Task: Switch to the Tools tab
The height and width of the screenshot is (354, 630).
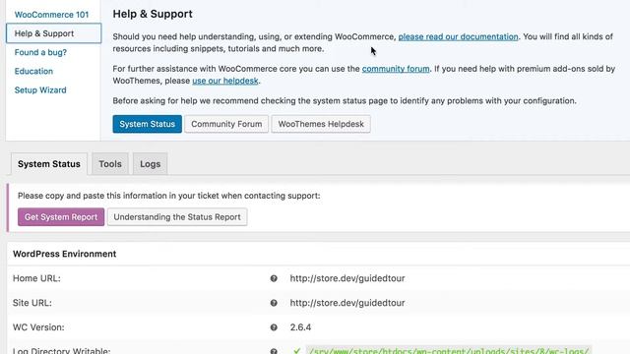Action: tap(110, 164)
